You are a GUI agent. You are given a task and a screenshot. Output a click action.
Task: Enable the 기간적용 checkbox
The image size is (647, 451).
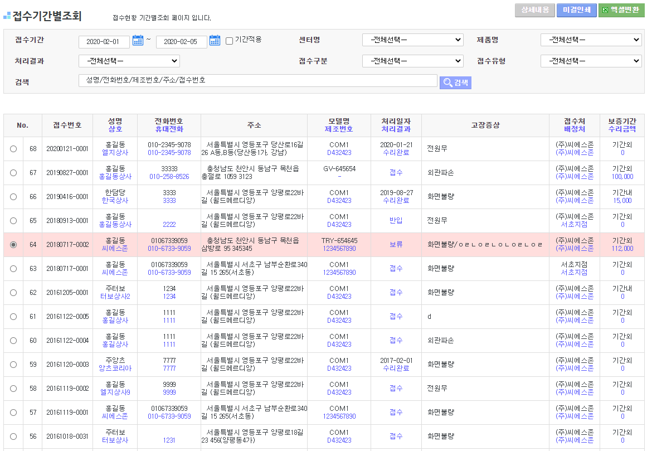(x=229, y=41)
